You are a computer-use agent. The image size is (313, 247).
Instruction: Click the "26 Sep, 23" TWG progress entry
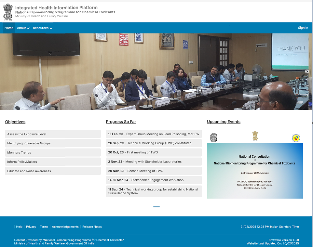click(154, 143)
